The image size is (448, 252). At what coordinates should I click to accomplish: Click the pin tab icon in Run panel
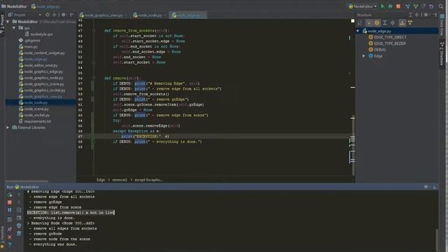(10, 229)
